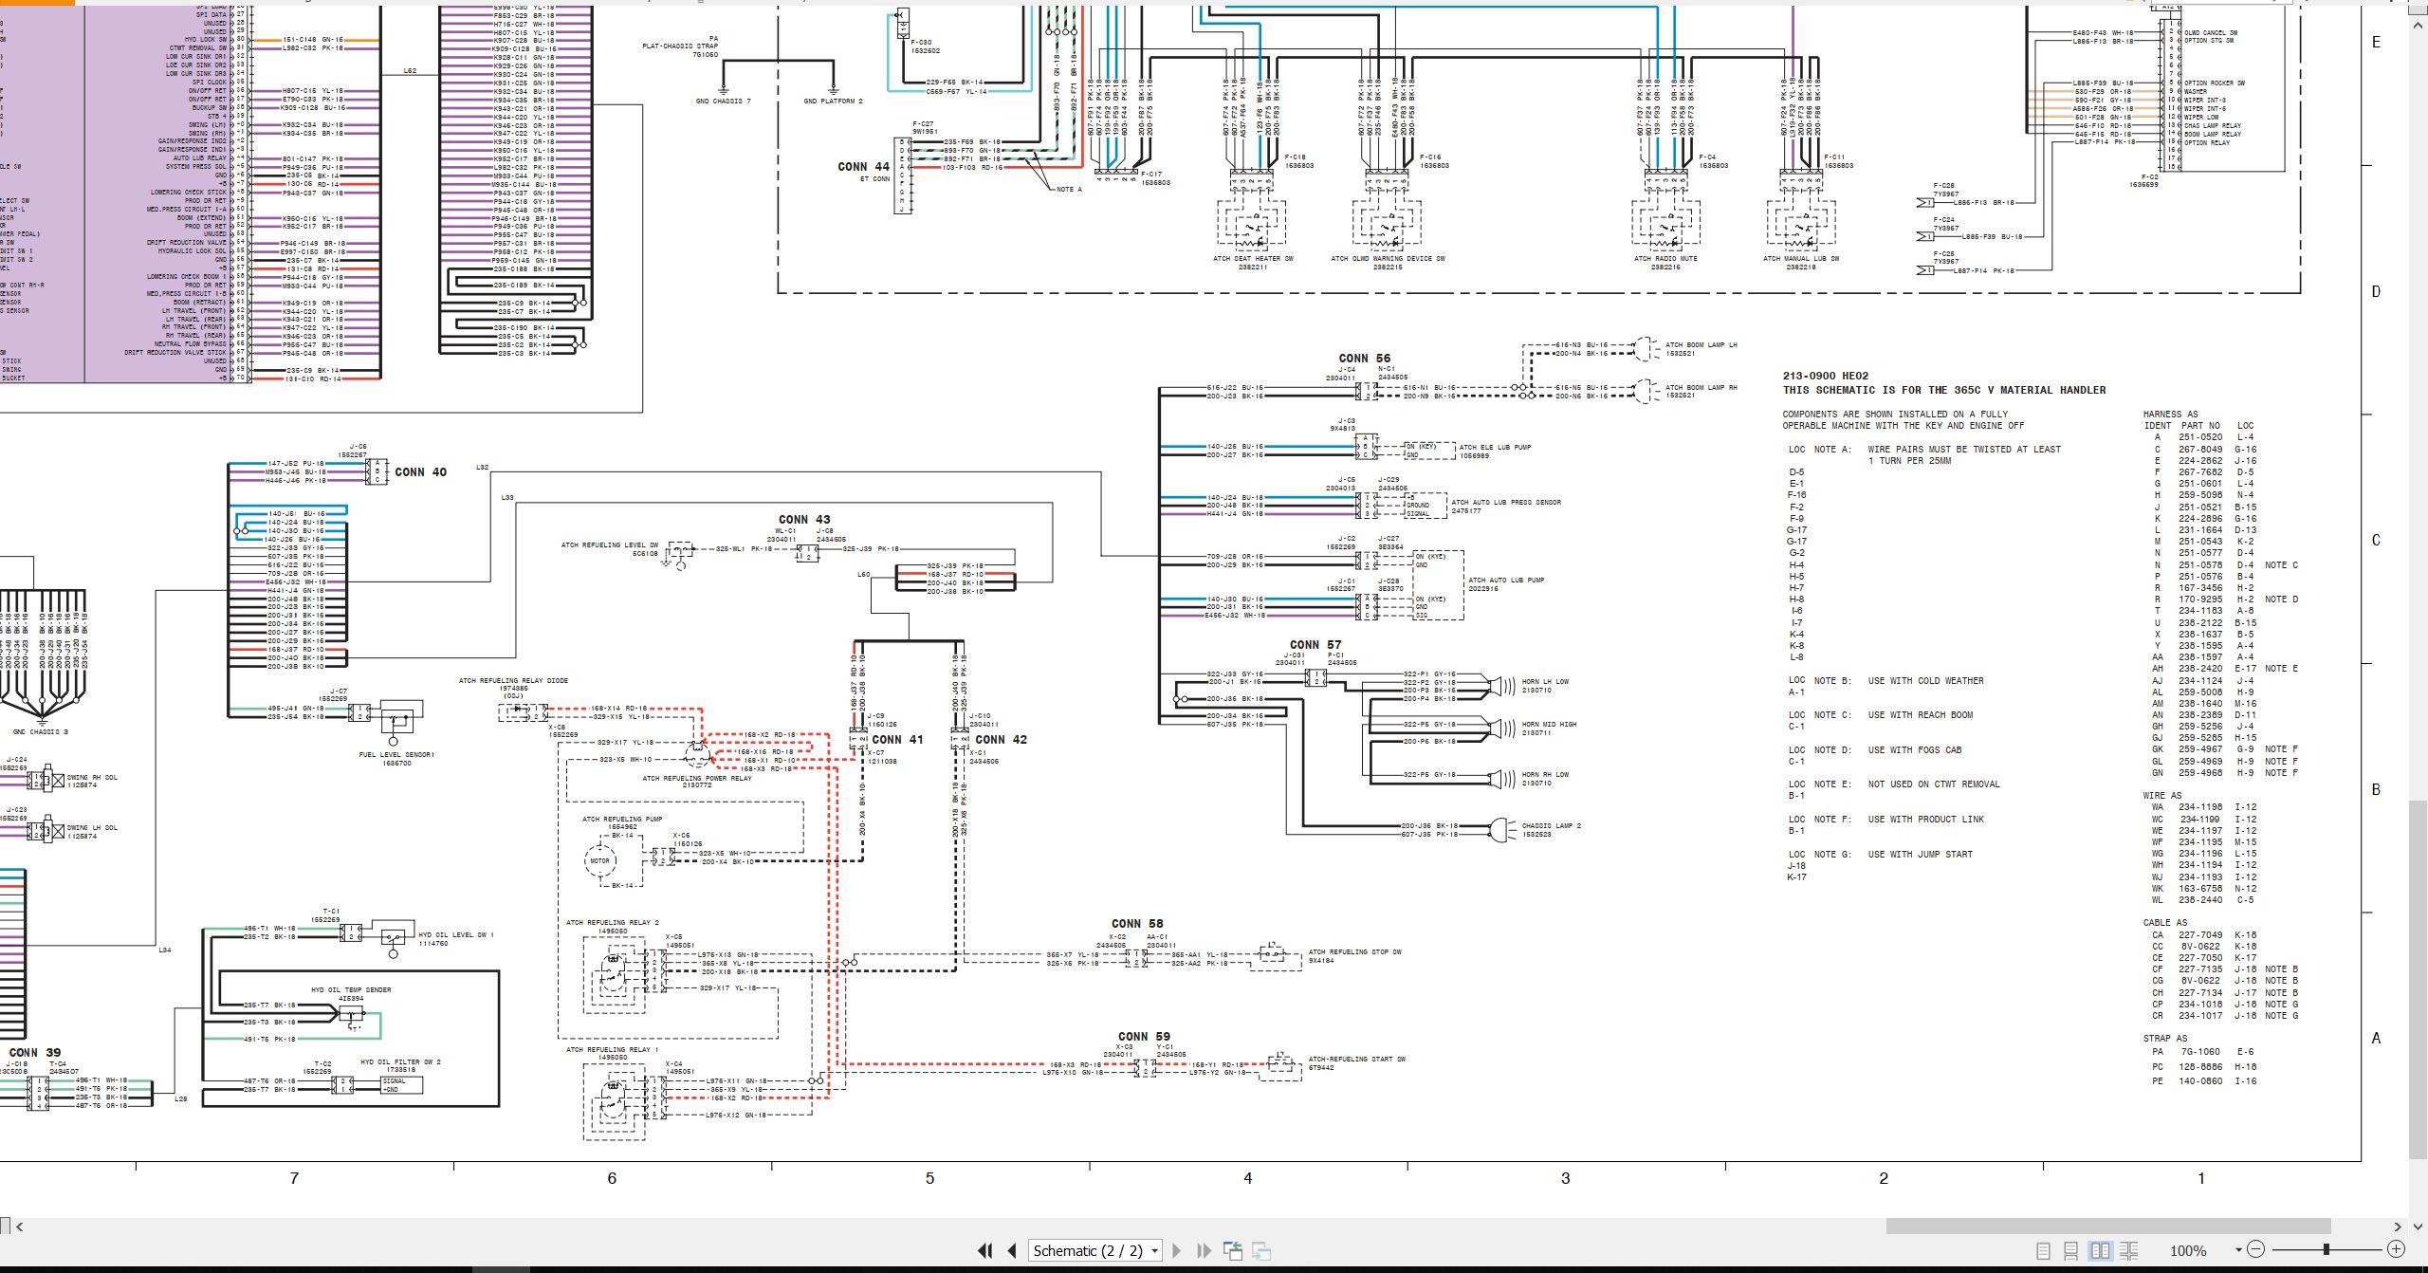
Task: Click the CONN 59 connector label
Action: click(1144, 1037)
